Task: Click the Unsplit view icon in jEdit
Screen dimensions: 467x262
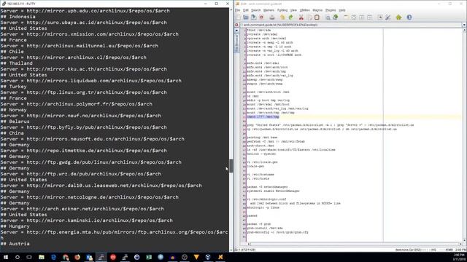Action: coord(354,17)
